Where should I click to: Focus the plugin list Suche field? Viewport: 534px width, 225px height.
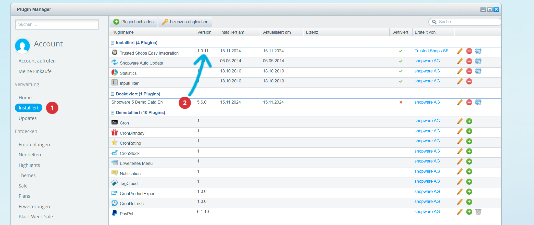465,22
